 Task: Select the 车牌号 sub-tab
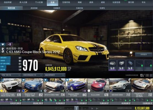pyautogui.click(x=102, y=8)
